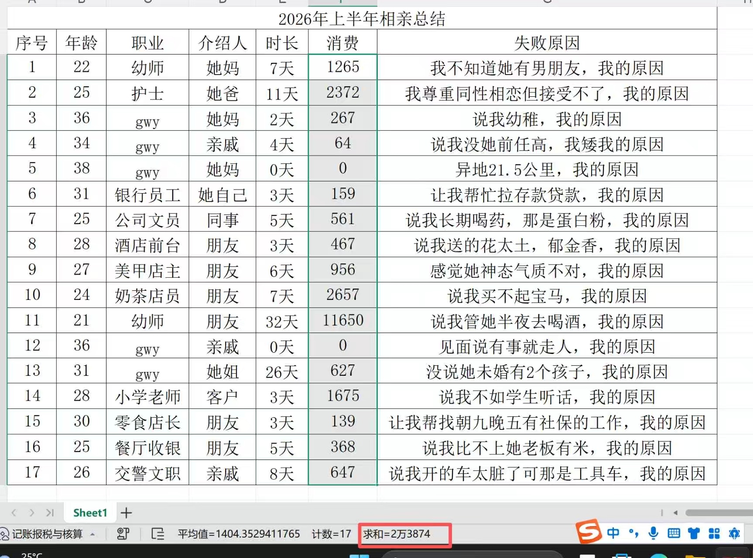Select the 26天 duration cell
This screenshot has height=558, width=753.
[282, 371]
